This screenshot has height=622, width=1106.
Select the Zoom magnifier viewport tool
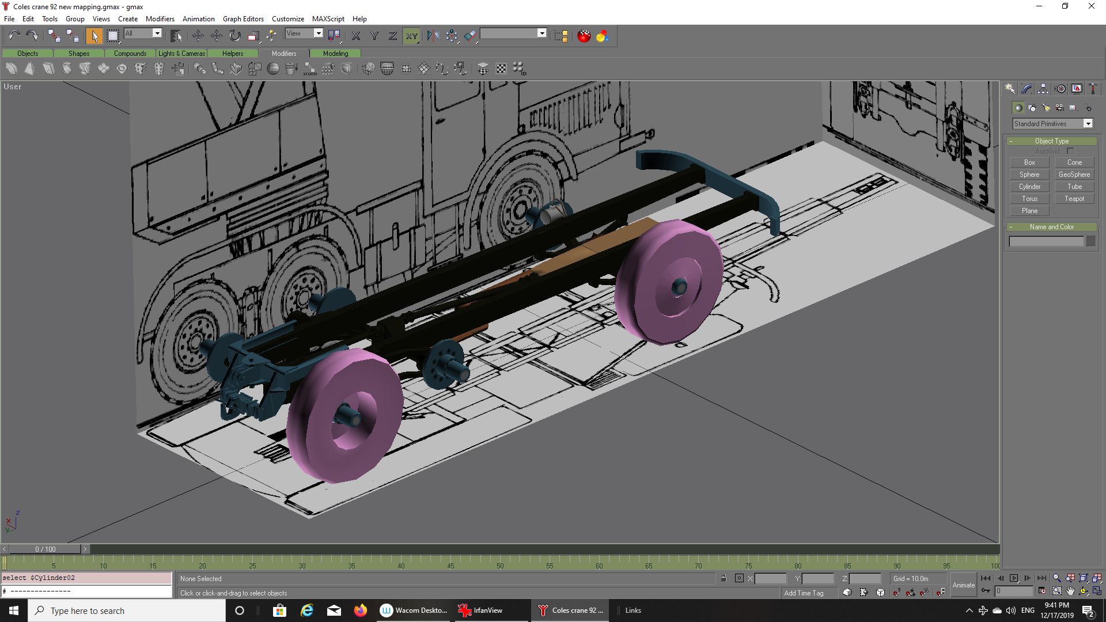(1056, 578)
